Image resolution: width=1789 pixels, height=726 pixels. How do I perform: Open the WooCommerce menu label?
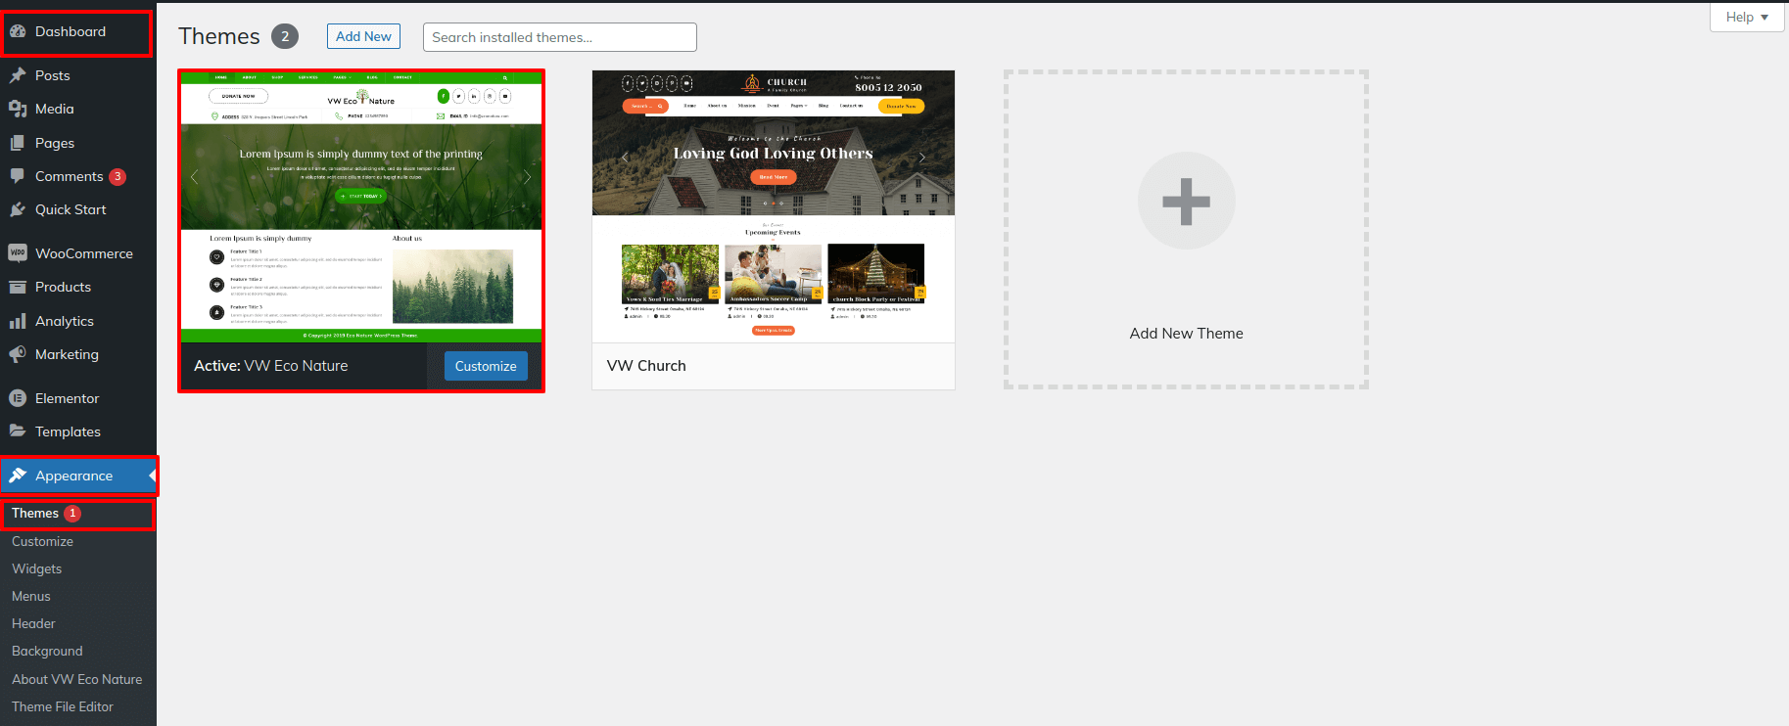pyautogui.click(x=84, y=253)
